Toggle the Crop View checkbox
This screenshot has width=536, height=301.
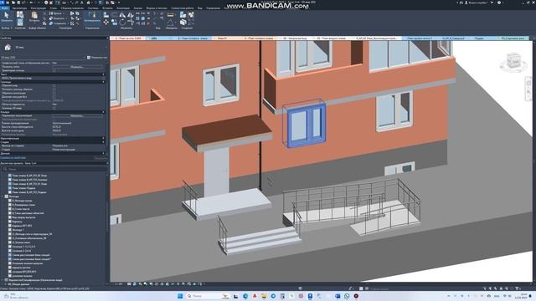point(54,85)
